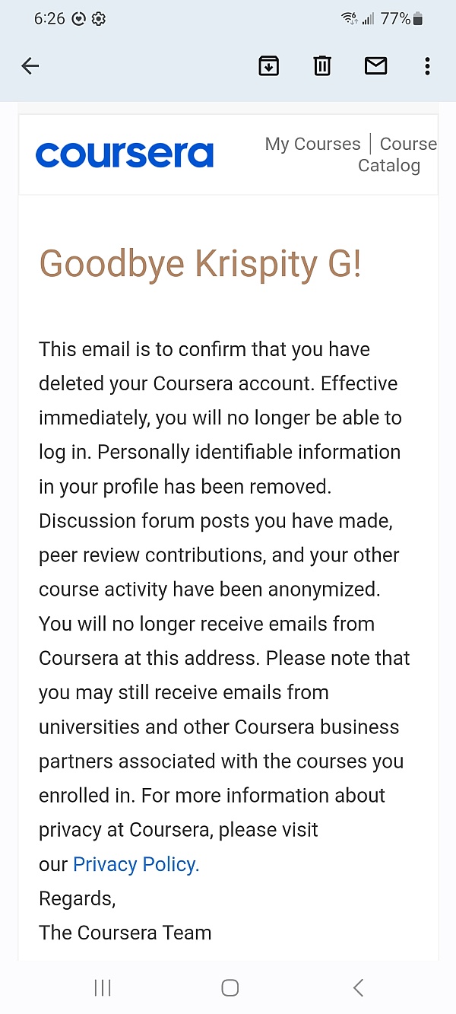Tap the cellular signal strength icon
This screenshot has width=456, height=1014.
[x=368, y=19]
